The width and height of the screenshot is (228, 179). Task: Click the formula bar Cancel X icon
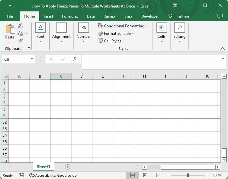coord(51,59)
